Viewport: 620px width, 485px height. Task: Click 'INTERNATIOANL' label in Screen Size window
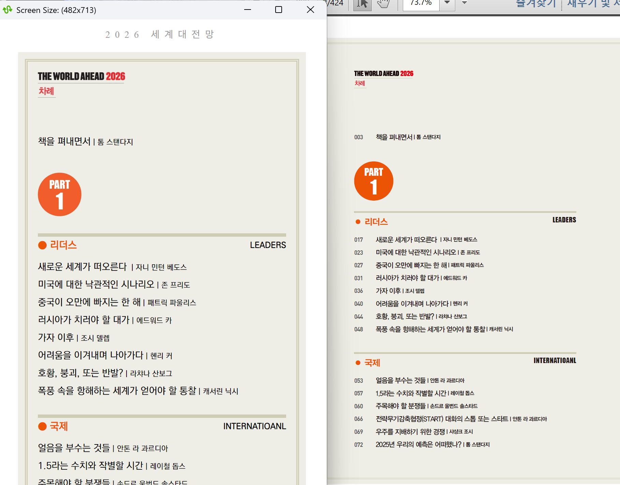255,426
